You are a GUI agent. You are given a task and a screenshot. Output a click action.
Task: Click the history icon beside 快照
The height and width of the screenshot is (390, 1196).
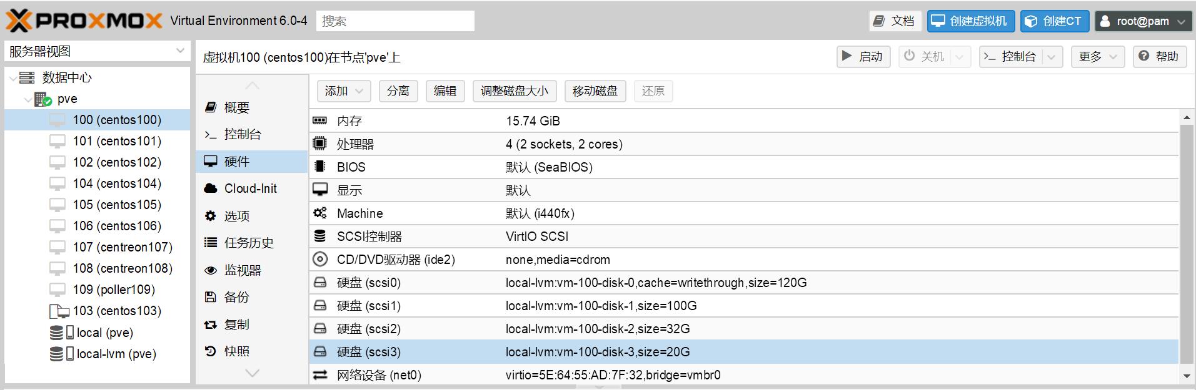[211, 351]
